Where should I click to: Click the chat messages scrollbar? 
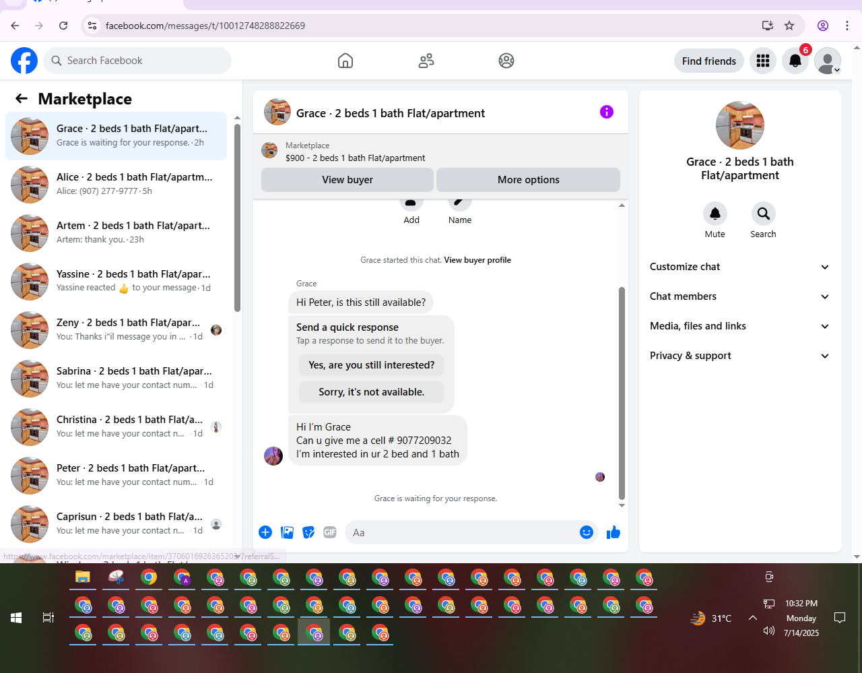pyautogui.click(x=622, y=393)
